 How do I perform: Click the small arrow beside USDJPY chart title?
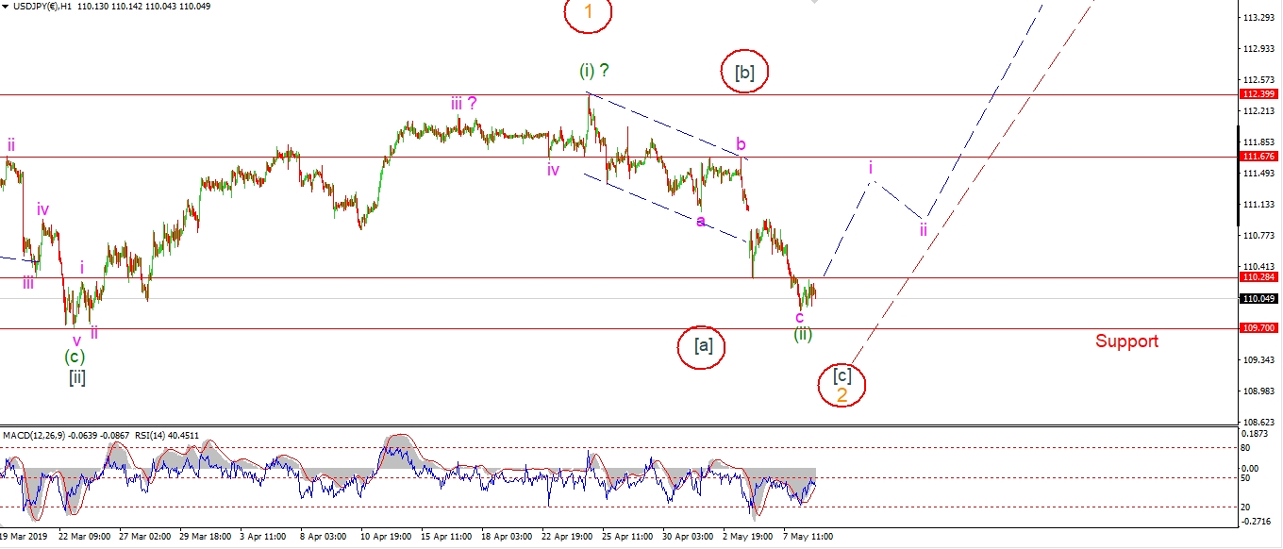coord(6,6)
